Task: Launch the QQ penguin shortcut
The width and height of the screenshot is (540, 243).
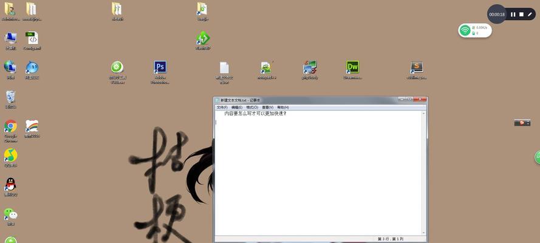Action: tap(11, 185)
